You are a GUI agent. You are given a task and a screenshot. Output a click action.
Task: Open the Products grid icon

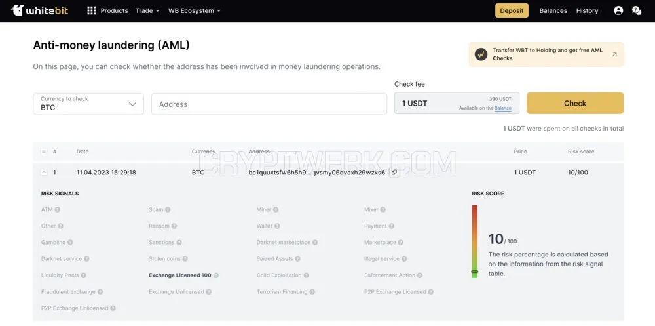[x=92, y=11]
